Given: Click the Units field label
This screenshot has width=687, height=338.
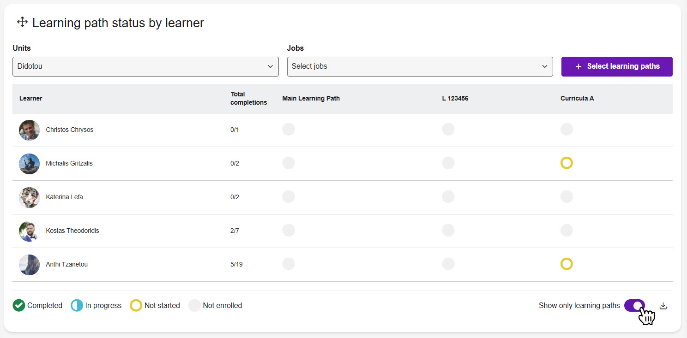Looking at the screenshot, I should pyautogui.click(x=22, y=48).
